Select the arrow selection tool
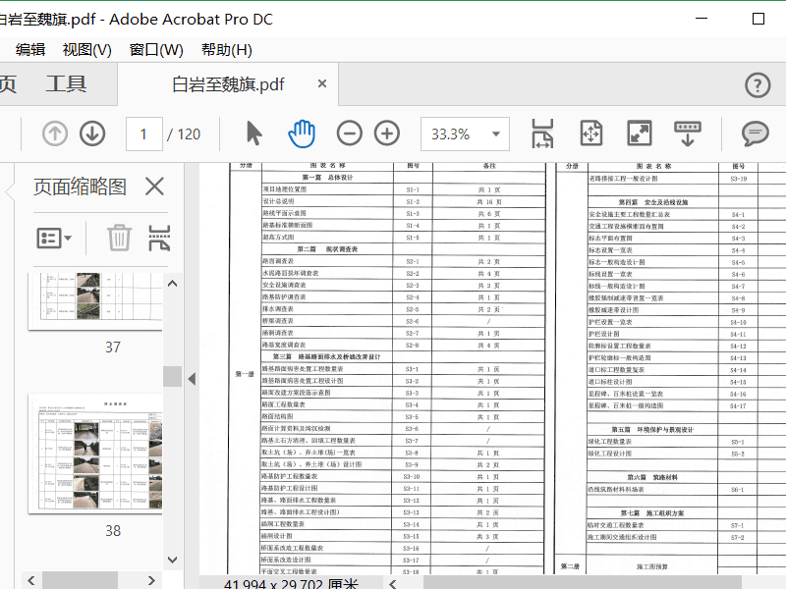786x589 pixels. click(x=254, y=134)
